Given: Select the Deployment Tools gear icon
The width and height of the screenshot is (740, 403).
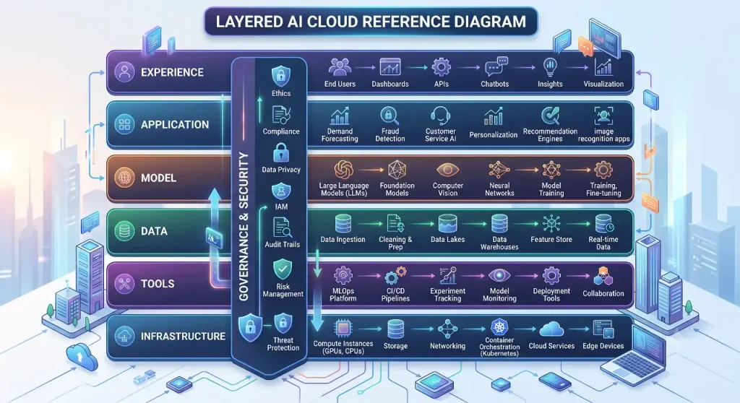Looking at the screenshot, I should pos(551,276).
